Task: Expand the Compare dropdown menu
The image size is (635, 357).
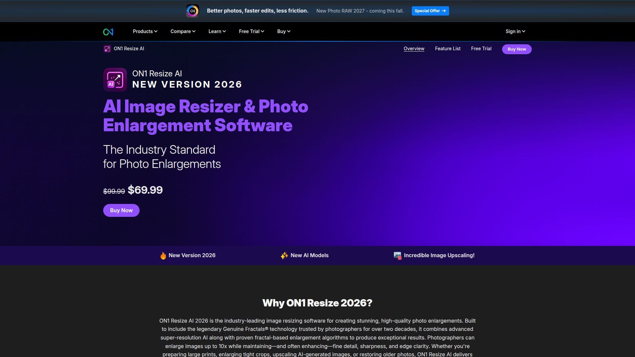Action: 183,31
